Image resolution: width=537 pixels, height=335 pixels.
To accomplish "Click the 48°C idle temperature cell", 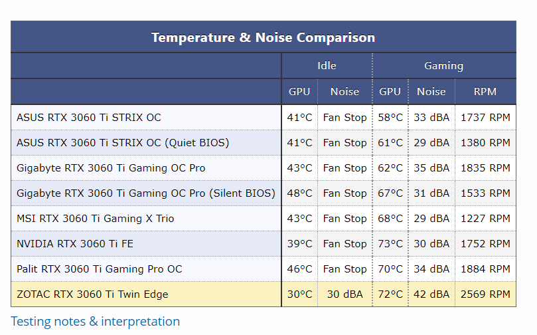I will (299, 193).
